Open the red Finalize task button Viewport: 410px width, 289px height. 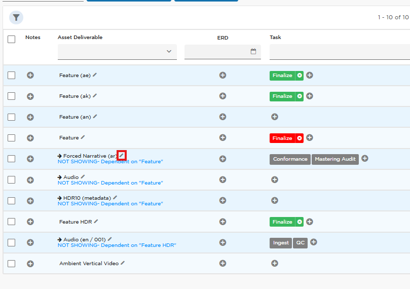[282, 138]
